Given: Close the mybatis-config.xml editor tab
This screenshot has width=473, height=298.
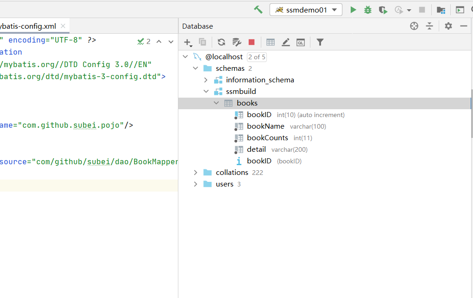Looking at the screenshot, I should point(63,26).
